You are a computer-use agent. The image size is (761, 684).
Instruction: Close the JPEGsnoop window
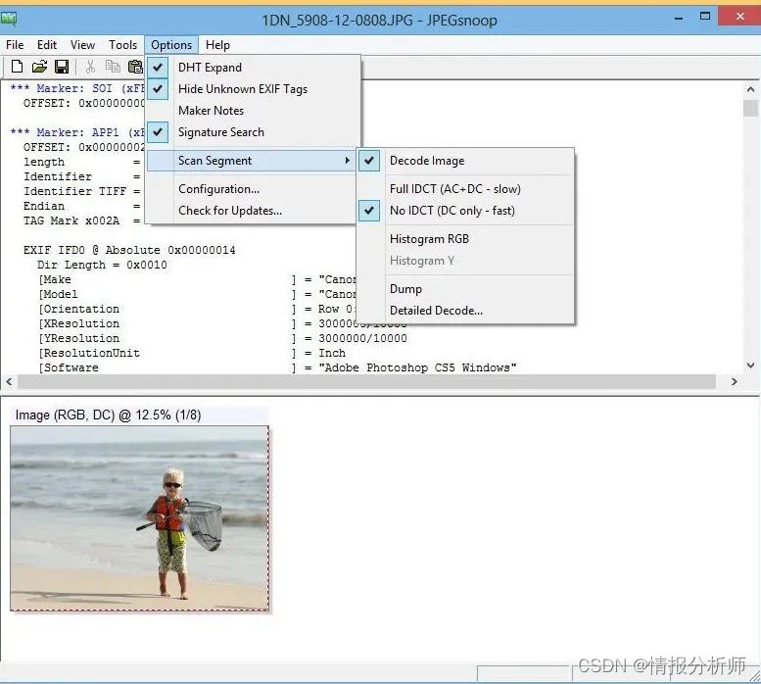click(x=739, y=17)
